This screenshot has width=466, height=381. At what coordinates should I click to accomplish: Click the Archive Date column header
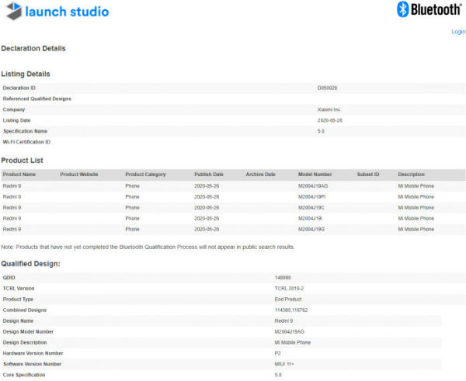pyautogui.click(x=260, y=175)
